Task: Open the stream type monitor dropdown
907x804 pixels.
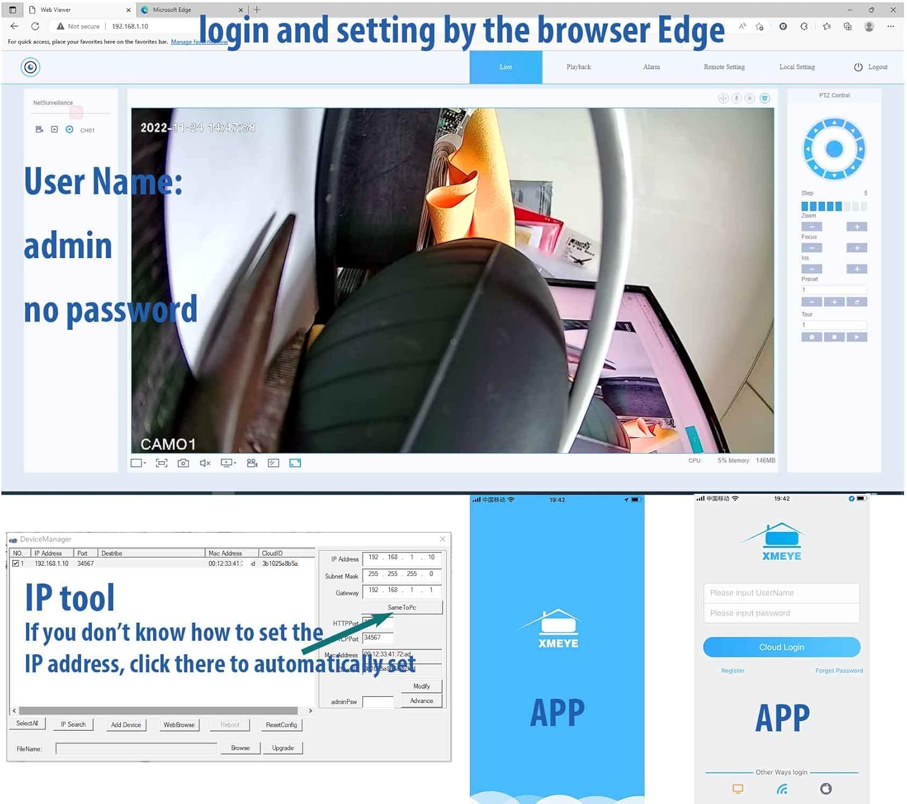Action: coord(228,463)
